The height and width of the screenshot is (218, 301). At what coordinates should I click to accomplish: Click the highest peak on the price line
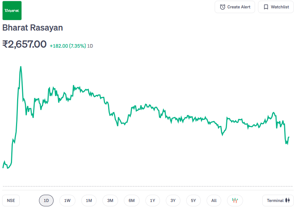click(x=21, y=67)
